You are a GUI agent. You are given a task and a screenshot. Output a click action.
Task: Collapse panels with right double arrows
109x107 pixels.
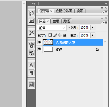(x=106, y=4)
